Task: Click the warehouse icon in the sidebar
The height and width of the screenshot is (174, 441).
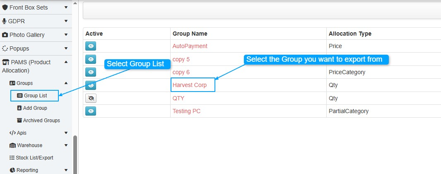Action: coord(12,145)
